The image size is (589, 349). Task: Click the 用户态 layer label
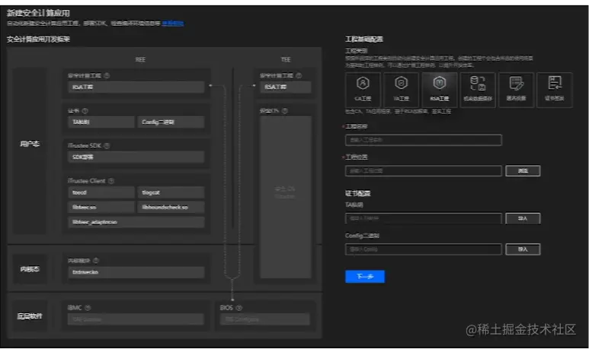click(30, 144)
